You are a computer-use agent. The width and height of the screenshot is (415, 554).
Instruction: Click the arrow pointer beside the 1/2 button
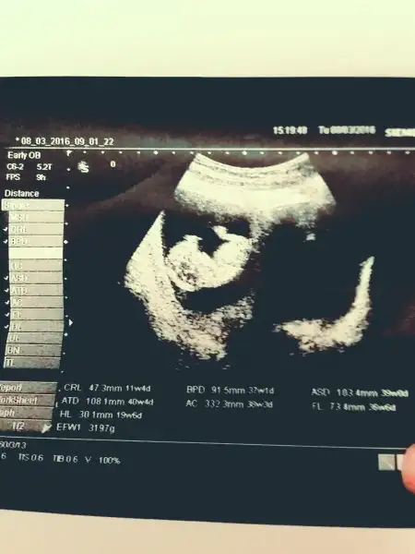point(46,428)
